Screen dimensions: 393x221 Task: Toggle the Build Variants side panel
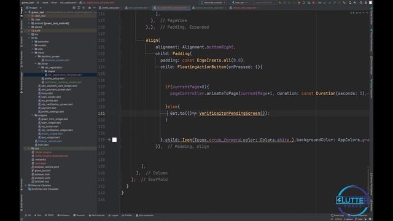coord(21,203)
